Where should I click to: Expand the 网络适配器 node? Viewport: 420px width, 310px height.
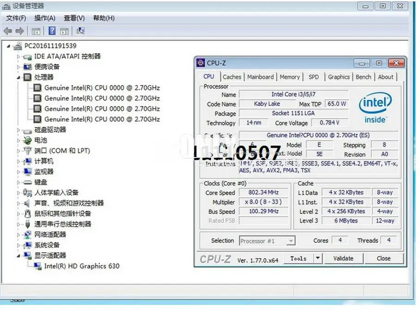click(x=18, y=235)
